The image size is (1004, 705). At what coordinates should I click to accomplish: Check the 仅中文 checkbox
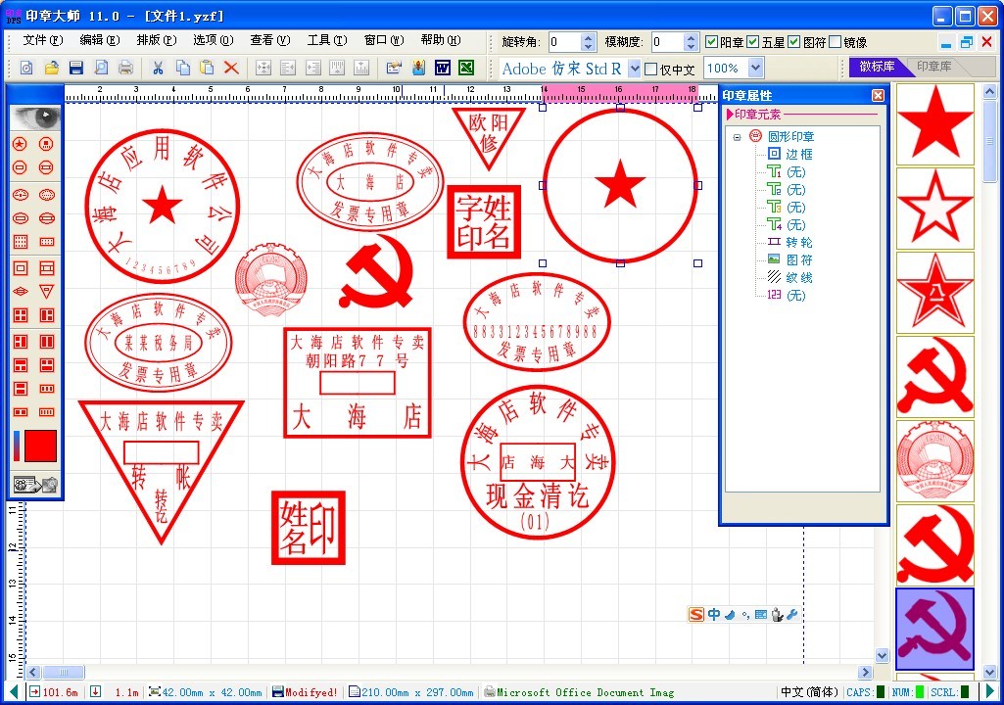click(x=652, y=69)
